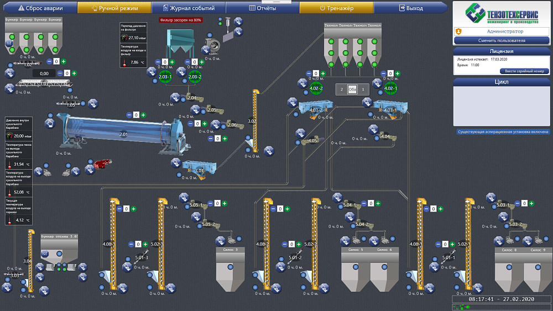The height and width of the screenshot is (311, 553).
Task: Switch to Ручной режим manual mode
Action: pos(114,8)
